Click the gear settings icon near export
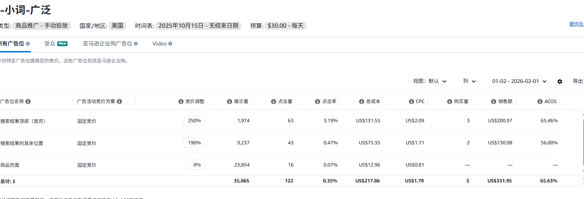The image size is (584, 199). (x=560, y=82)
